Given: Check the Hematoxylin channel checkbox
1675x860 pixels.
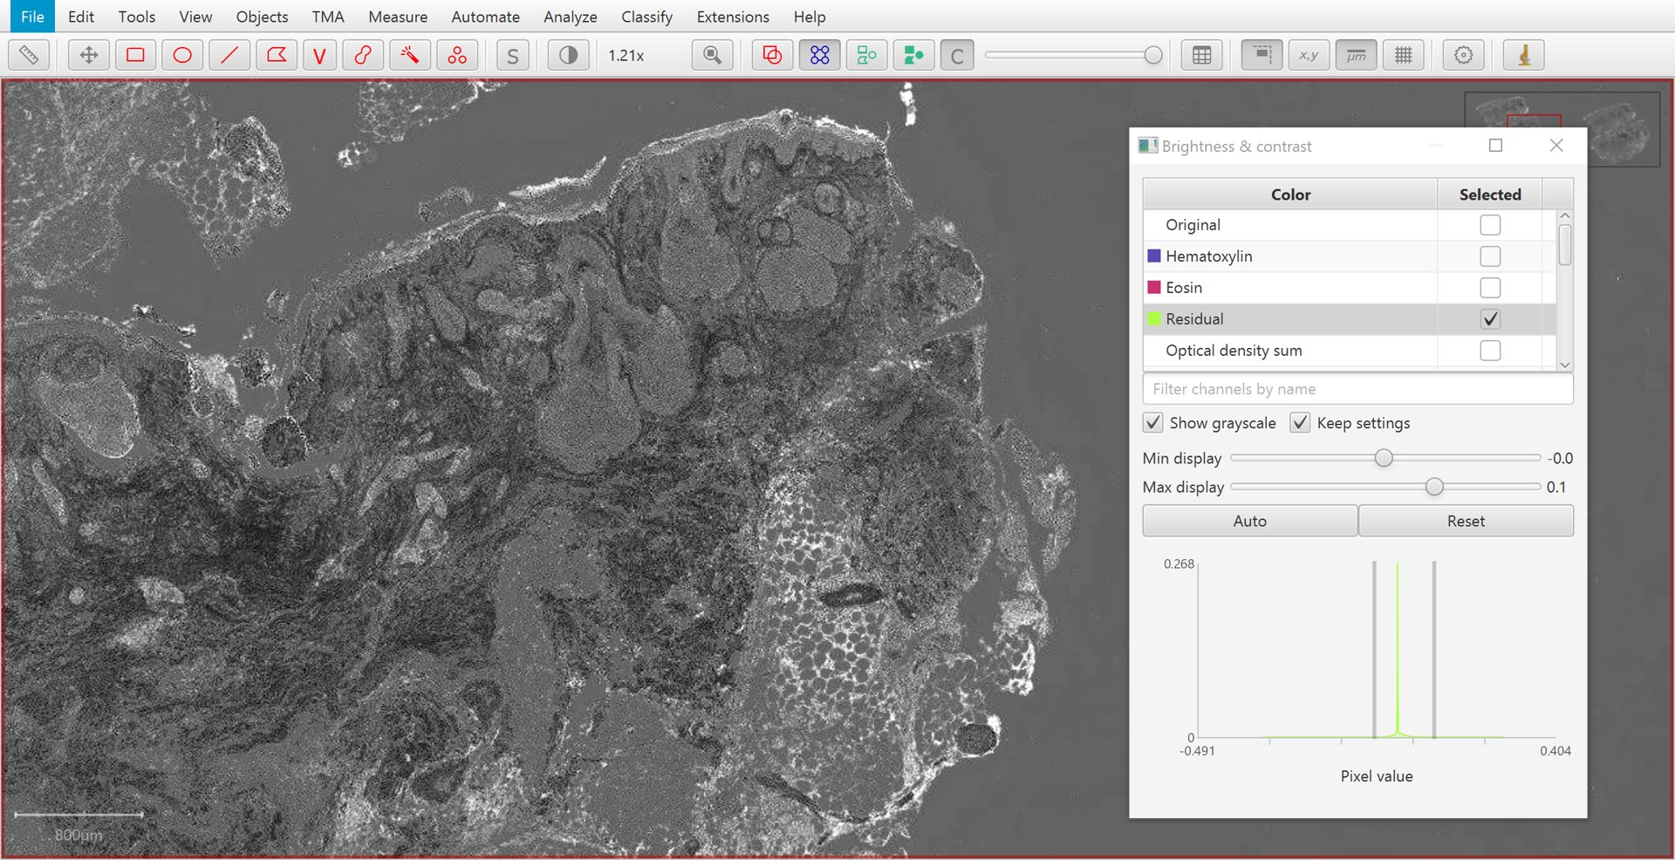Looking at the screenshot, I should (x=1490, y=256).
